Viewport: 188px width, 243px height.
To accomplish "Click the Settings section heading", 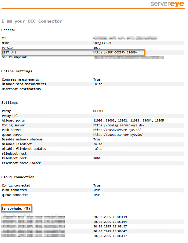I will pyautogui.click(x=9, y=103).
